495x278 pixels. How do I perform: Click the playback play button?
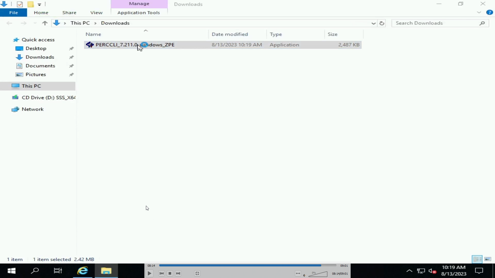tap(149, 273)
